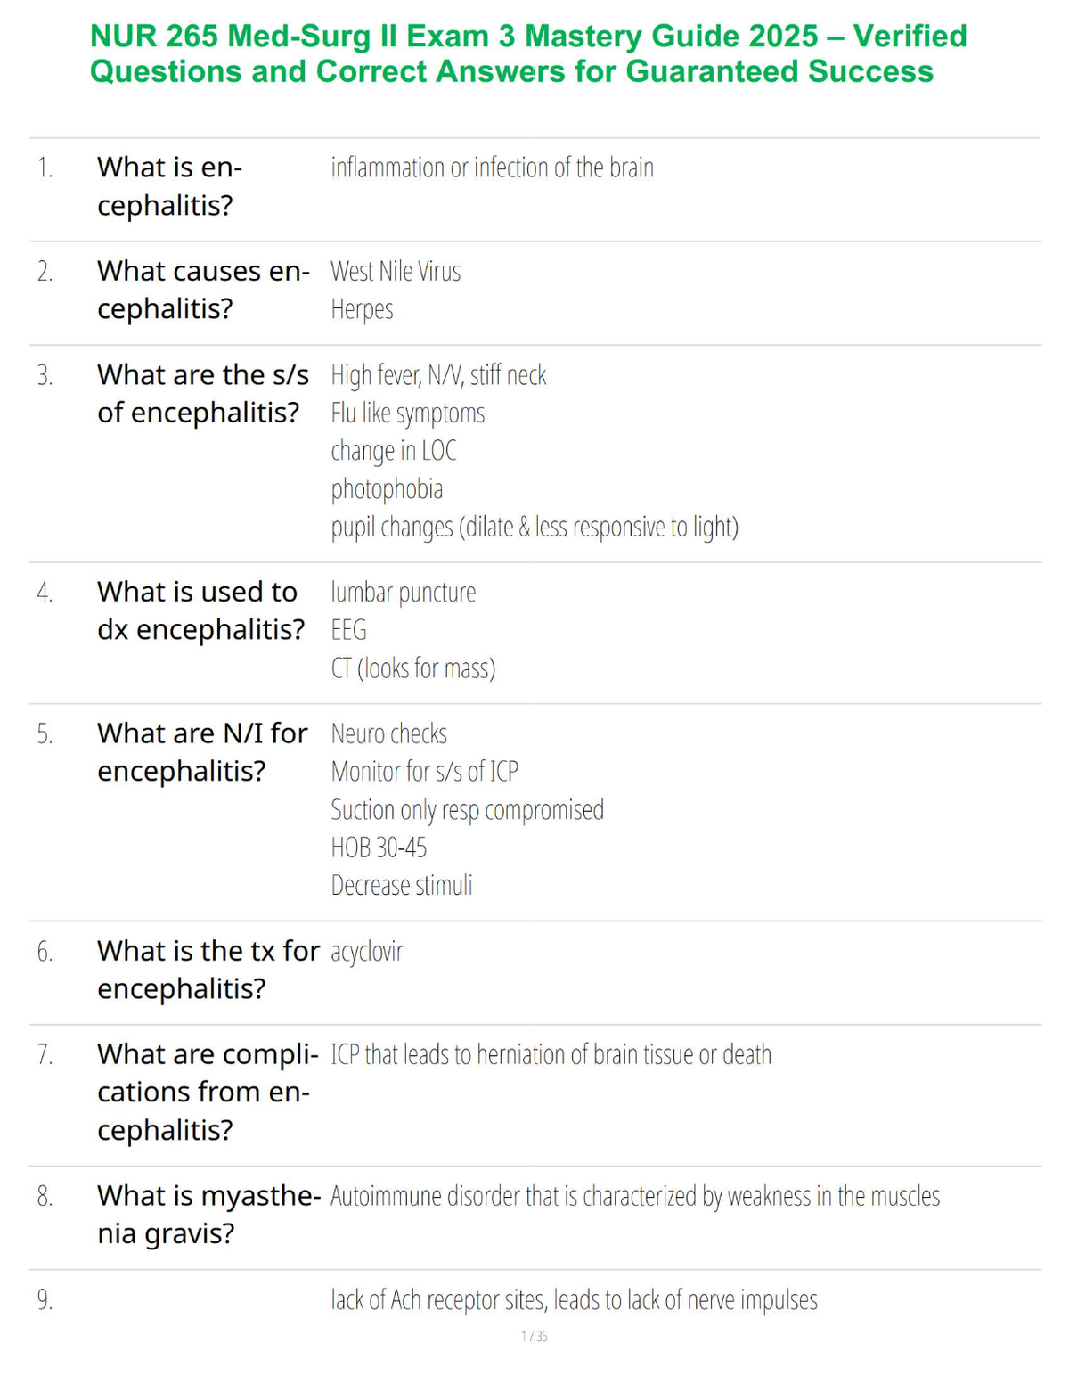The height and width of the screenshot is (1384, 1069).
Task: Click 'High fever, N/V, stiff neck' text
Action: 438,375
